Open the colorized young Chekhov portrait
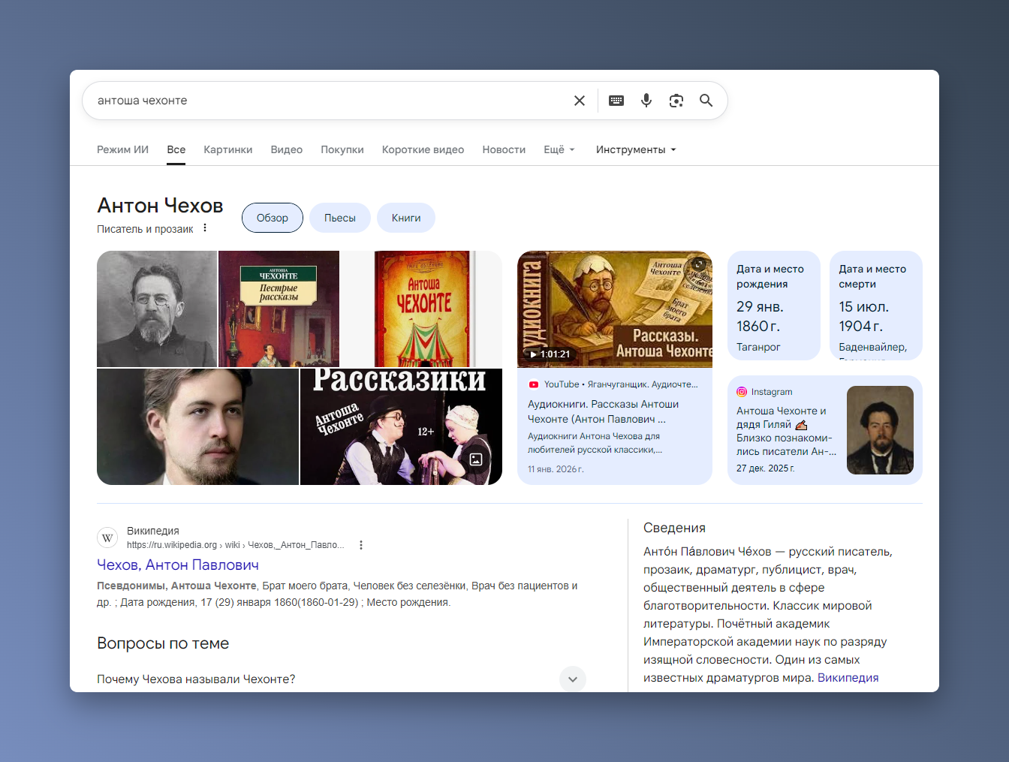The height and width of the screenshot is (762, 1009). tap(197, 426)
